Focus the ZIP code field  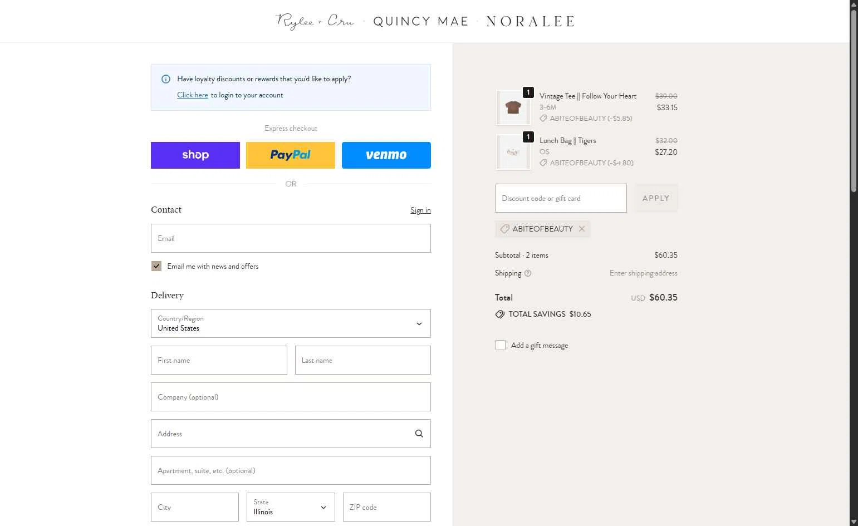click(x=387, y=507)
